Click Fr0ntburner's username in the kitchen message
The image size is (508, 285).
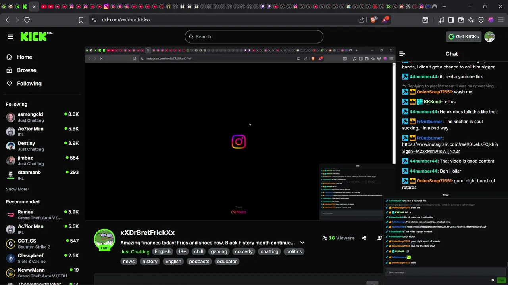coord(429,122)
